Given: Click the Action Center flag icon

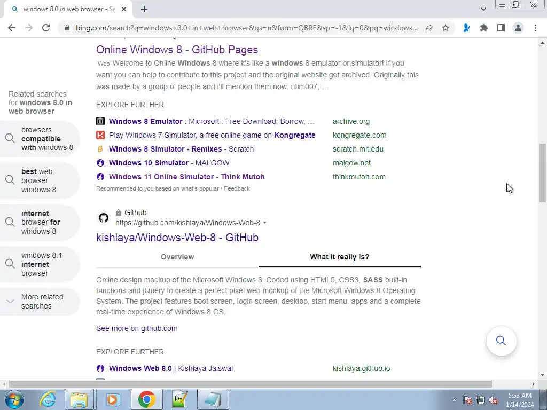Looking at the screenshot, I should 467,400.
